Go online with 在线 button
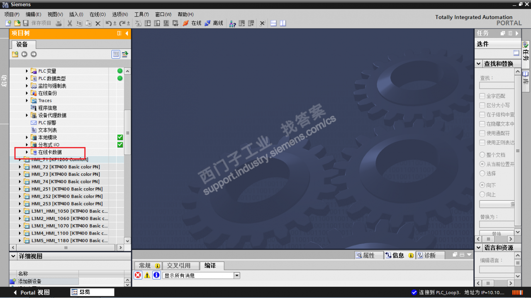 click(x=192, y=23)
